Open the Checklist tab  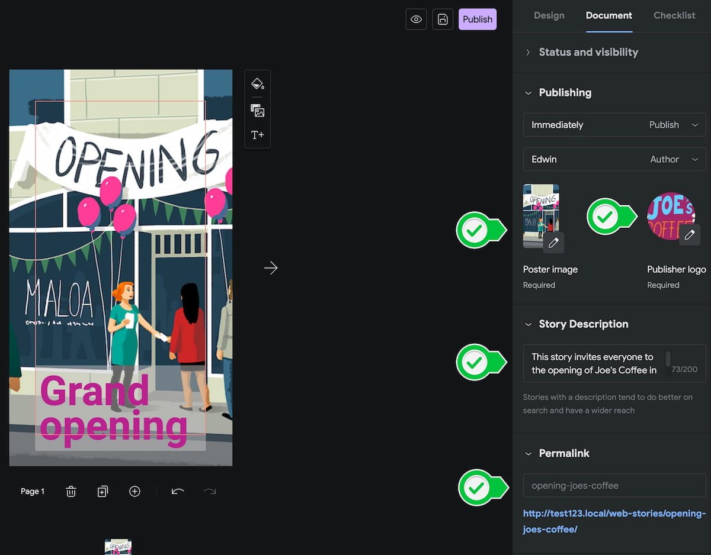pyautogui.click(x=674, y=15)
